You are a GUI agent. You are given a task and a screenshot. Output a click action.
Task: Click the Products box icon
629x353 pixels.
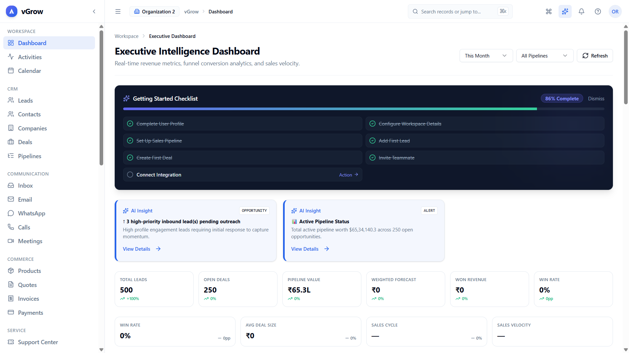(x=11, y=271)
